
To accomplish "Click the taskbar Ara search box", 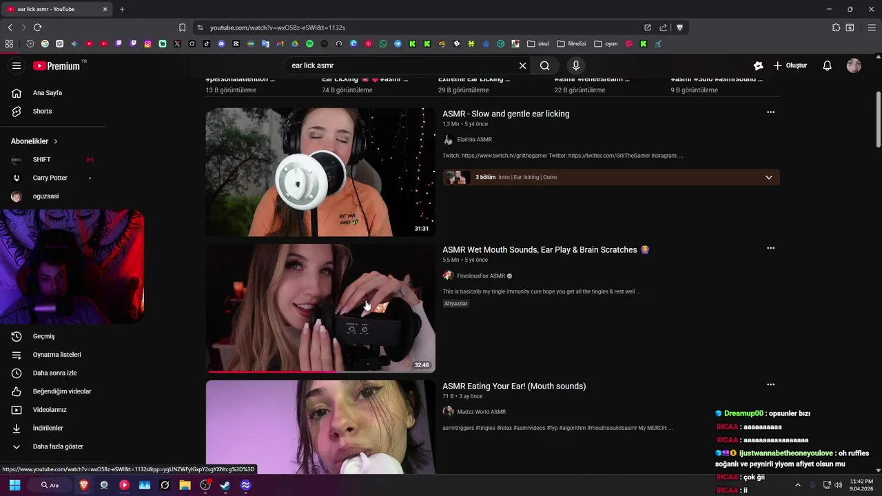I will (x=50, y=485).
